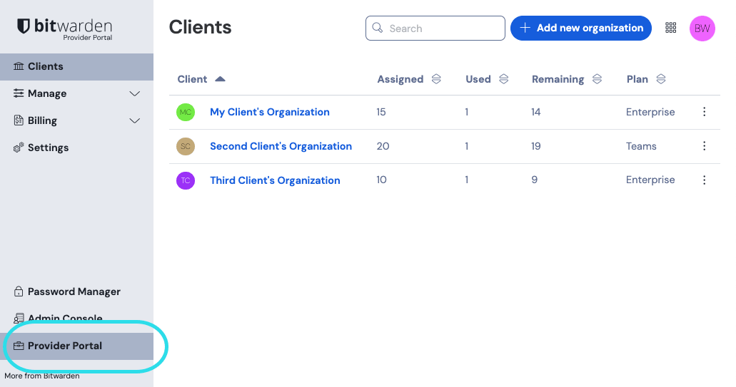This screenshot has width=736, height=387.
Task: Click Assigned value 20
Action: pyautogui.click(x=383, y=146)
